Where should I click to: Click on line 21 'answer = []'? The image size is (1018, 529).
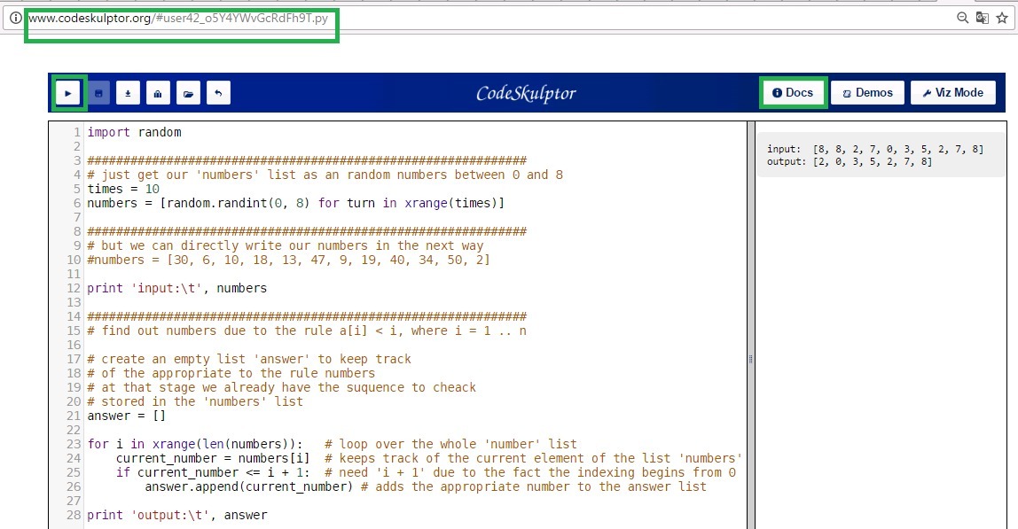tap(126, 416)
